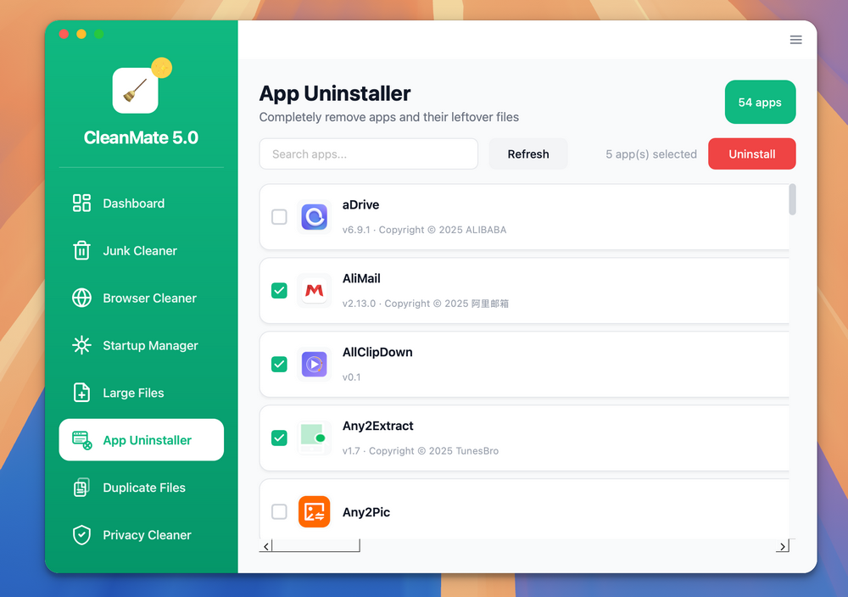Click the horizontal scrollbar right arrow

tap(782, 546)
